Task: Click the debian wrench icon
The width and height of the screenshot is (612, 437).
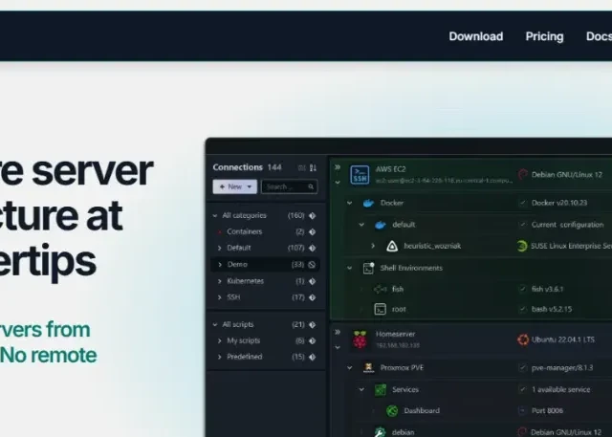Action: (381, 432)
